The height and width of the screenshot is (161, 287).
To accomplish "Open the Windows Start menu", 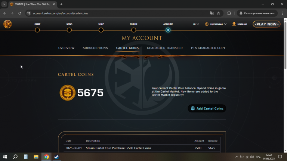I will [5, 157].
